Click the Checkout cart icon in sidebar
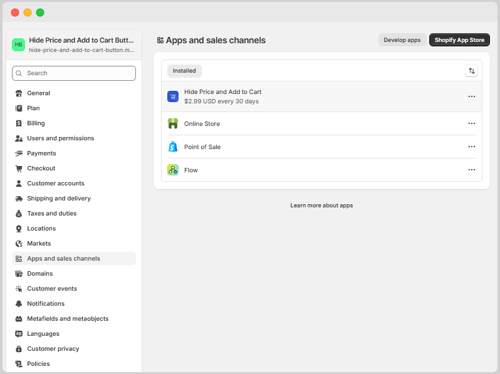500x374 pixels. [19, 169]
